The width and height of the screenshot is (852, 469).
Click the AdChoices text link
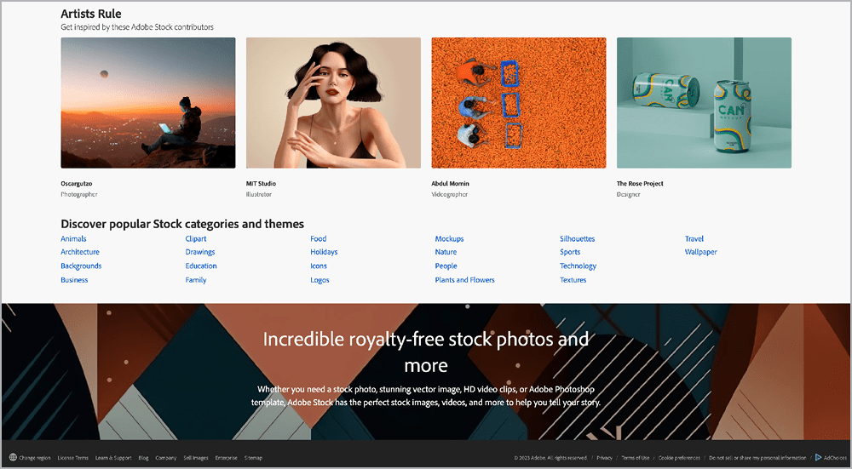[x=835, y=458]
